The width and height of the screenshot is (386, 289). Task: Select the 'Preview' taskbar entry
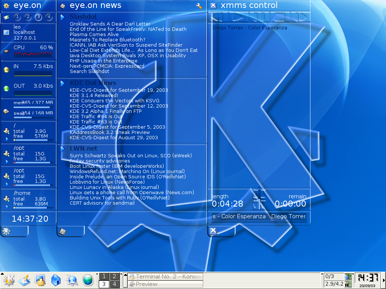(x=166, y=284)
